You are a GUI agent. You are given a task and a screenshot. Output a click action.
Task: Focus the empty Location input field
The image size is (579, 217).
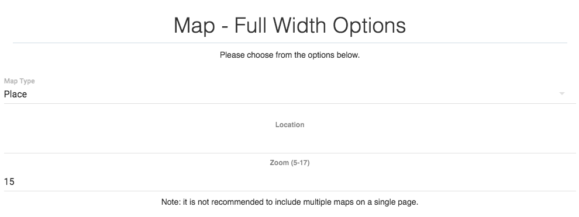(x=289, y=143)
